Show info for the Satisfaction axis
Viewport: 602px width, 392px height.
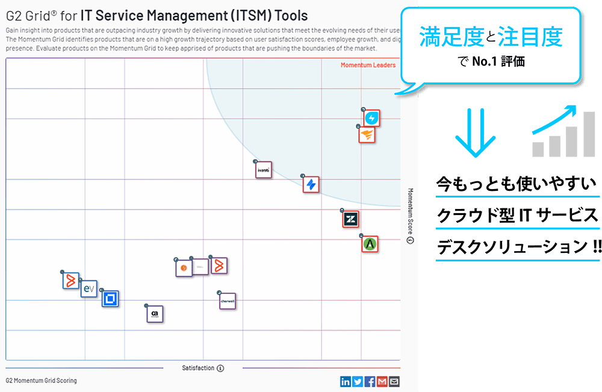(x=220, y=368)
